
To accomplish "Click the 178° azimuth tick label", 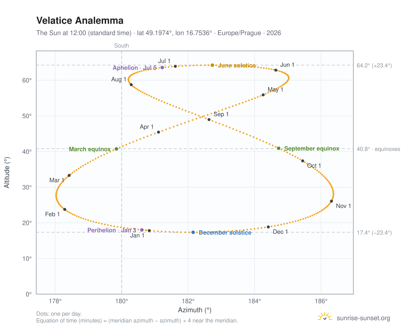I will click(x=55, y=301).
